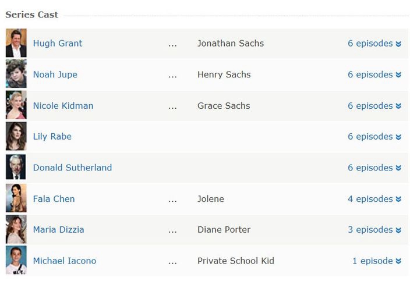Open Nicole Kidman's actor page
Viewport: 410px width, 281px height.
[x=63, y=106]
